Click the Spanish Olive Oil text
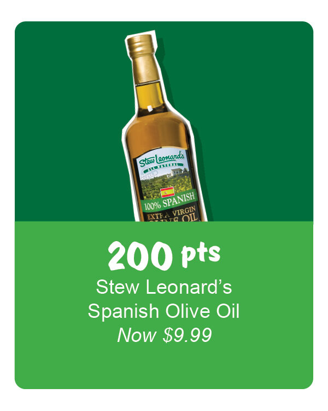Screen dimensions: 328x411 click(164, 311)
